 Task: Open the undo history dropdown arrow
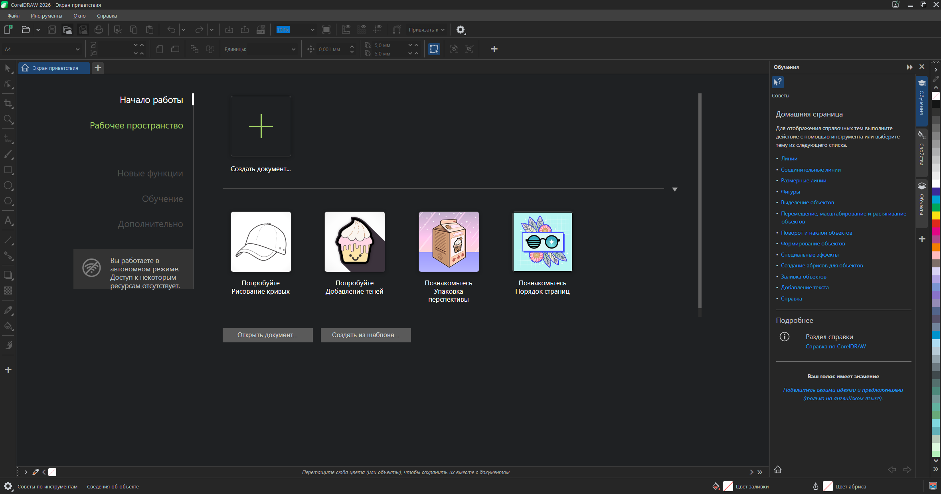[x=183, y=30]
